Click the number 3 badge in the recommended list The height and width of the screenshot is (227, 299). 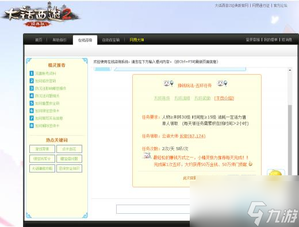(32, 89)
